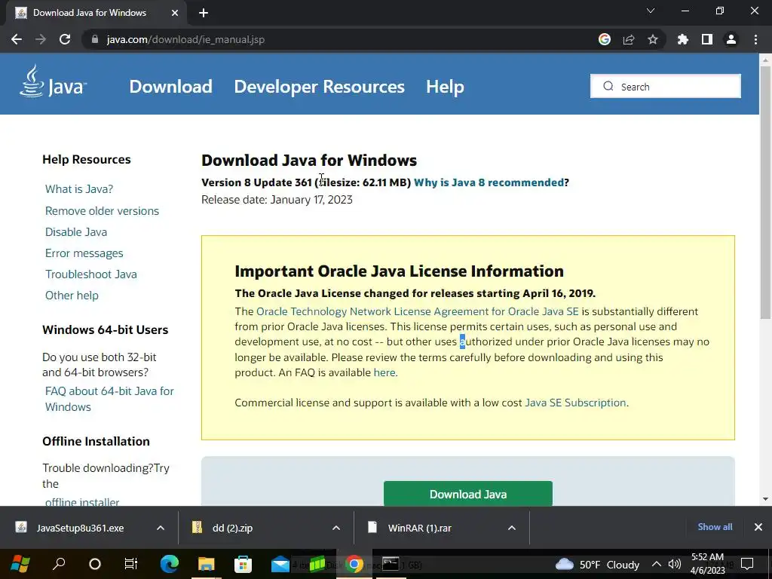Open the Error messages link
This screenshot has height=579, width=772.
(x=84, y=253)
